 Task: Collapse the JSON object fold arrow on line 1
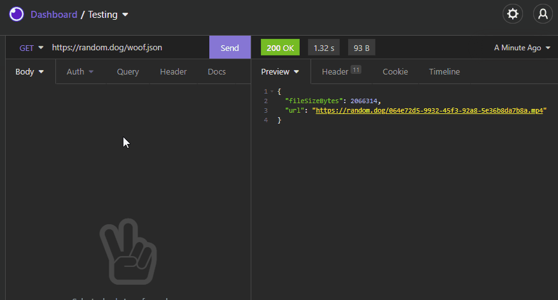pyautogui.click(x=272, y=92)
